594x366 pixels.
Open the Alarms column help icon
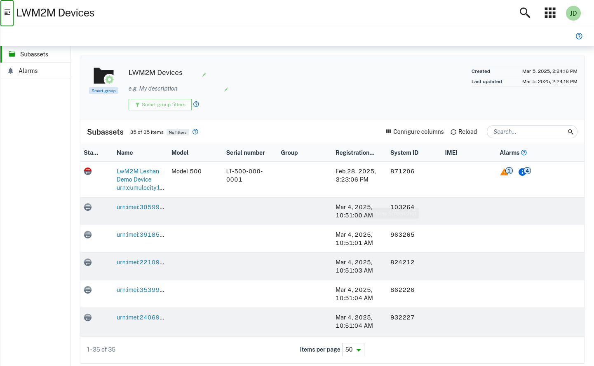point(524,153)
